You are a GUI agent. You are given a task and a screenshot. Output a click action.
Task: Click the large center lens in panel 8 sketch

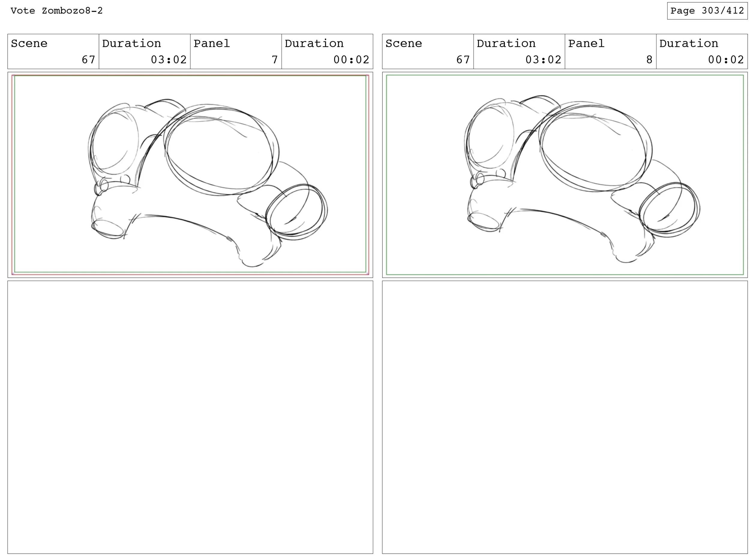tap(595, 148)
